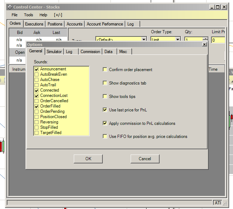Viewport: 233px width, 209px height.
Task: Enable the AutoTrail sound
Action: 37,85
